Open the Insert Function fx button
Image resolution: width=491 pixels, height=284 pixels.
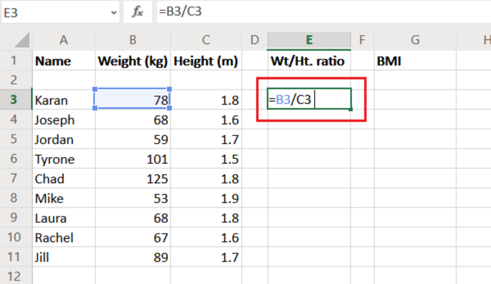coord(137,12)
